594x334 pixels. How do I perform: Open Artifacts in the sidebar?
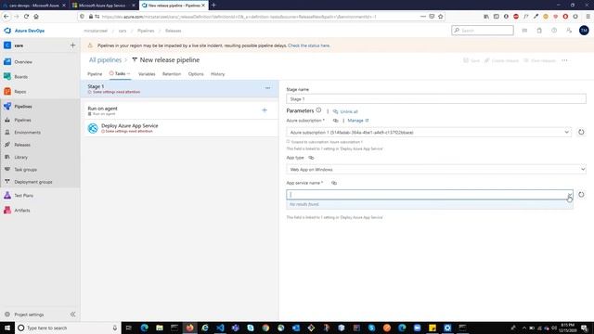pos(22,211)
